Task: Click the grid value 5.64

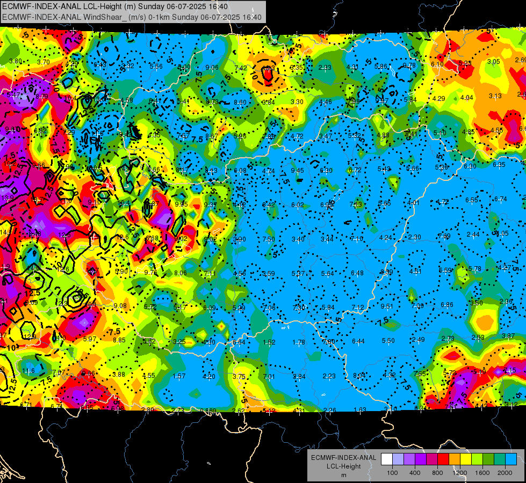Action: [327, 274]
